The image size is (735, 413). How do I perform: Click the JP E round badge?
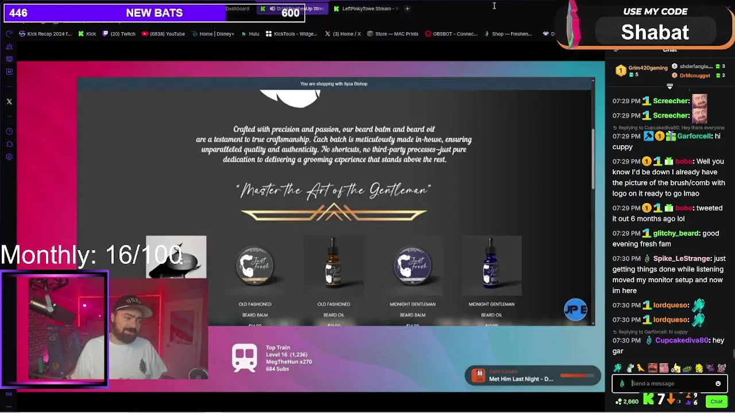[x=575, y=310]
